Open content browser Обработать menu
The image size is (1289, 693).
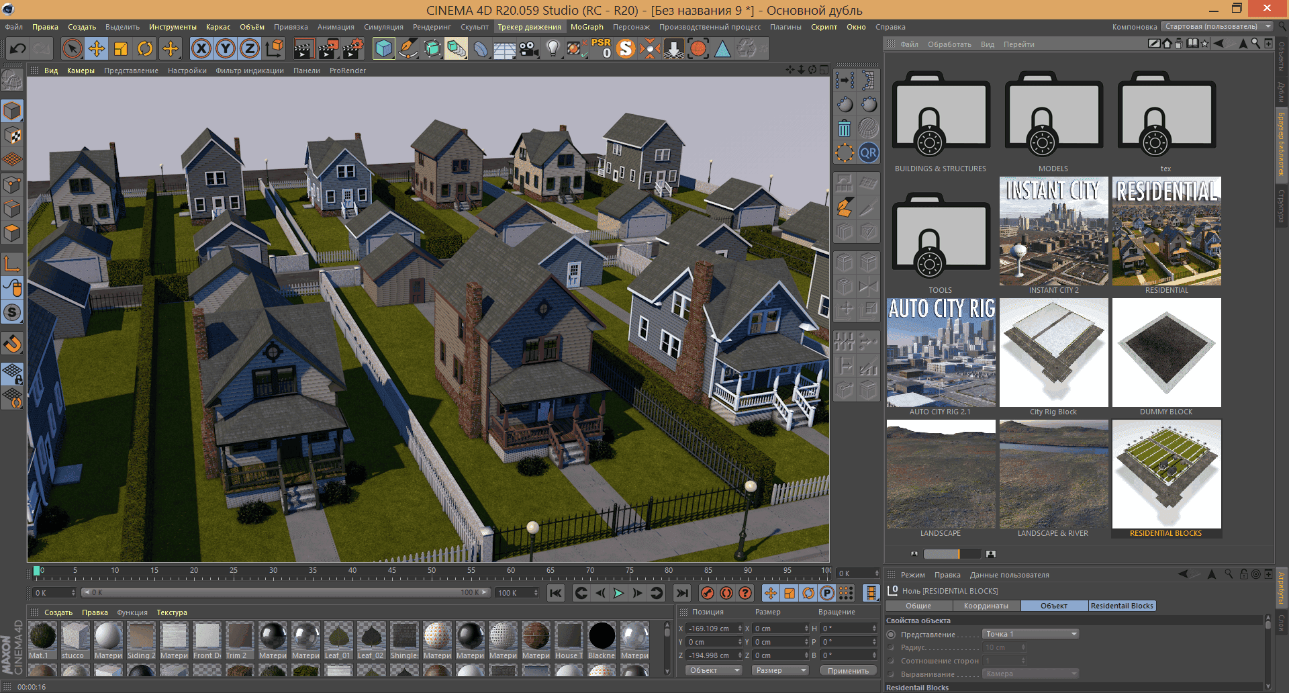pos(949,44)
